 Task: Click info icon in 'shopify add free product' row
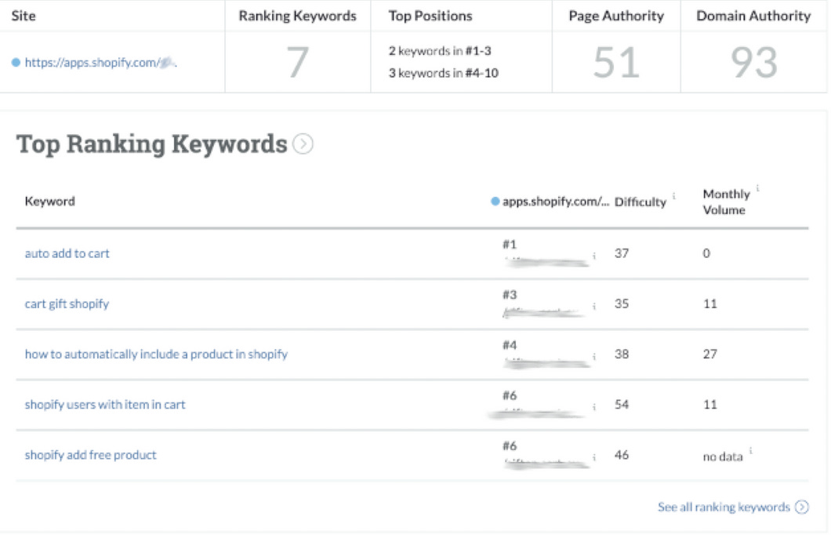(x=594, y=457)
